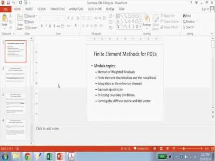Click the Paste clipboard icon

(4, 18)
